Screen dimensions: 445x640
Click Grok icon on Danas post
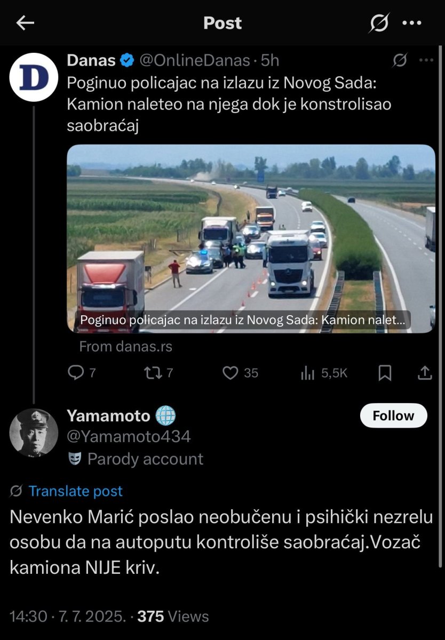(400, 61)
